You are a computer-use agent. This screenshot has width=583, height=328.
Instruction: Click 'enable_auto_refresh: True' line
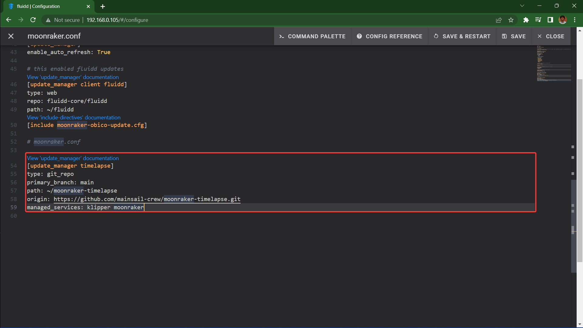coord(69,52)
